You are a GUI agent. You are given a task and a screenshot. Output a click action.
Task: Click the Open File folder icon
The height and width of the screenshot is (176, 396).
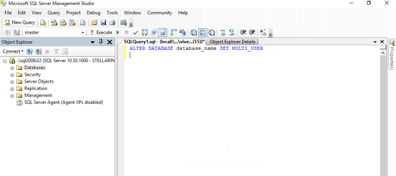[x=94, y=22]
